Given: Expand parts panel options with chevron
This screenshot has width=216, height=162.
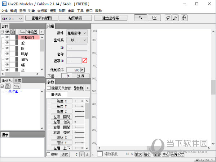Looking at the screenshot, I should pos(42,32).
